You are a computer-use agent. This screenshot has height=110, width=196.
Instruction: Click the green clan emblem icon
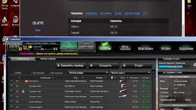30,47
